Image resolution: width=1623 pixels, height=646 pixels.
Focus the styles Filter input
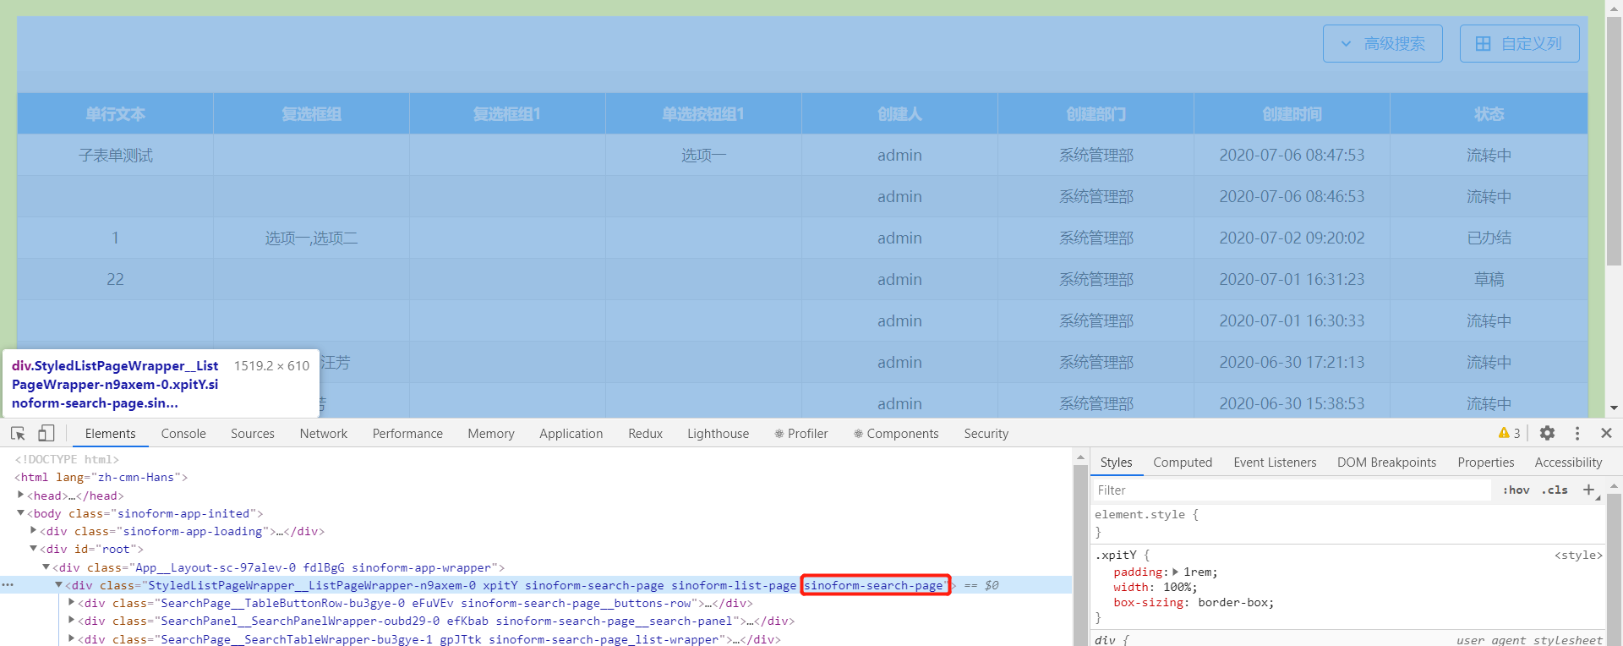coord(1293,490)
